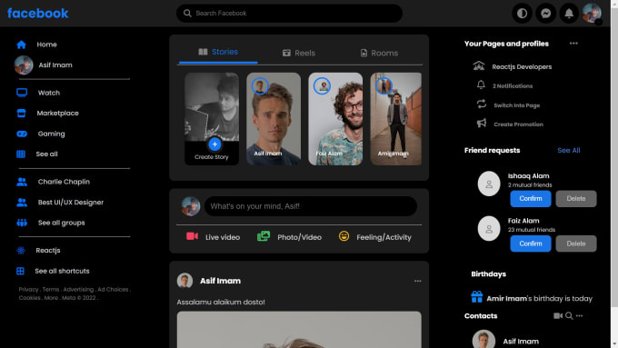
Task: Click the Home icon in sidebar
Action: 21,45
